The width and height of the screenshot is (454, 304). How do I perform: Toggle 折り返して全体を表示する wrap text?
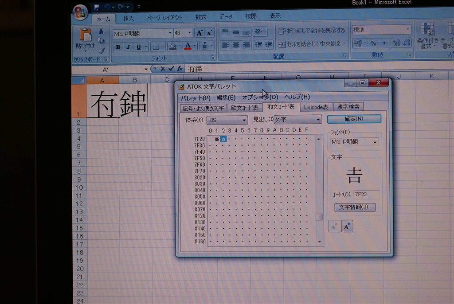312,31
